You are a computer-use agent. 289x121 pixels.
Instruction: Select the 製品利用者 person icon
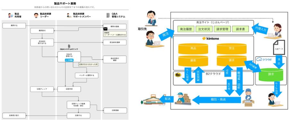click(x=11, y=15)
